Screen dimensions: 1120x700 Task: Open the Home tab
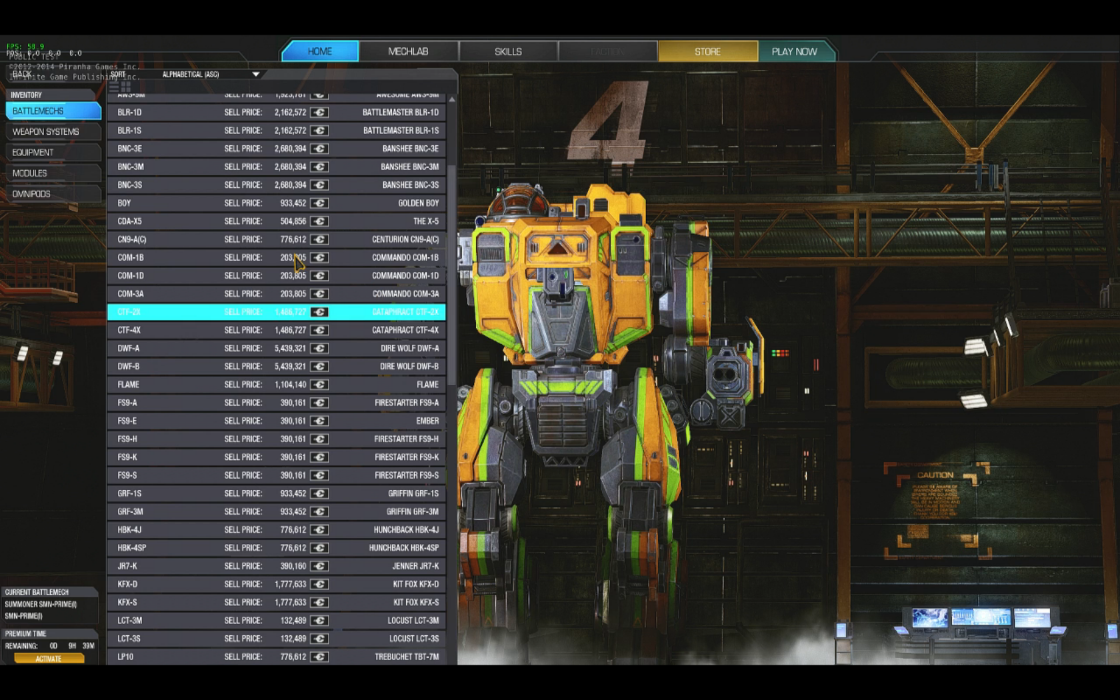click(x=320, y=51)
